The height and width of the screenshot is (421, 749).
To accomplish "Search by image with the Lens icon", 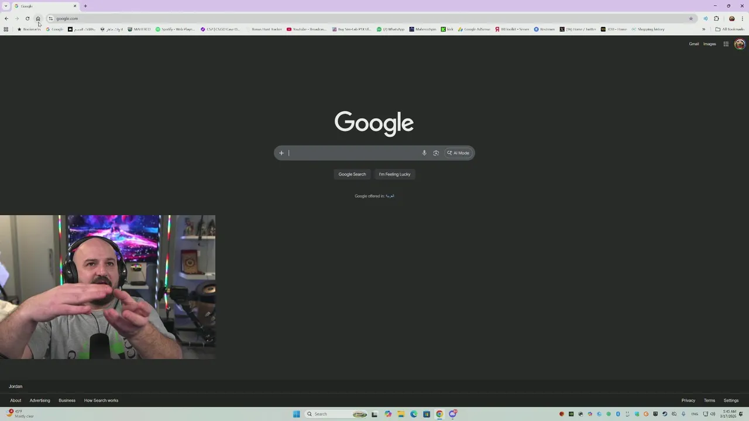I will (x=436, y=153).
